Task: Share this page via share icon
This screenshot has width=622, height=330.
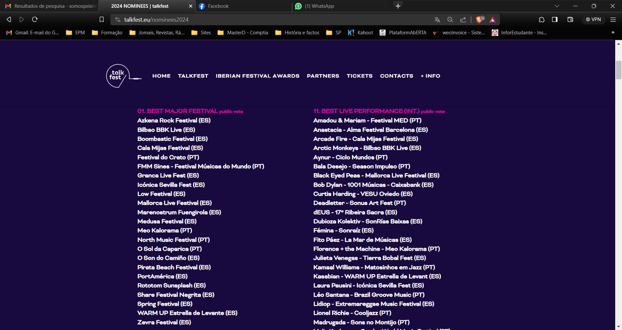Action: [x=463, y=20]
